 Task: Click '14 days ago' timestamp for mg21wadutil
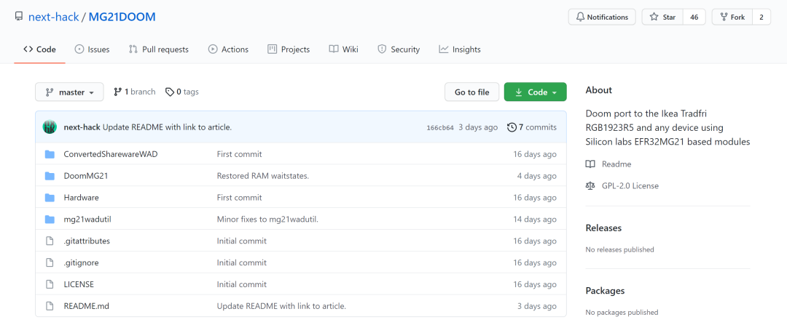(x=535, y=220)
